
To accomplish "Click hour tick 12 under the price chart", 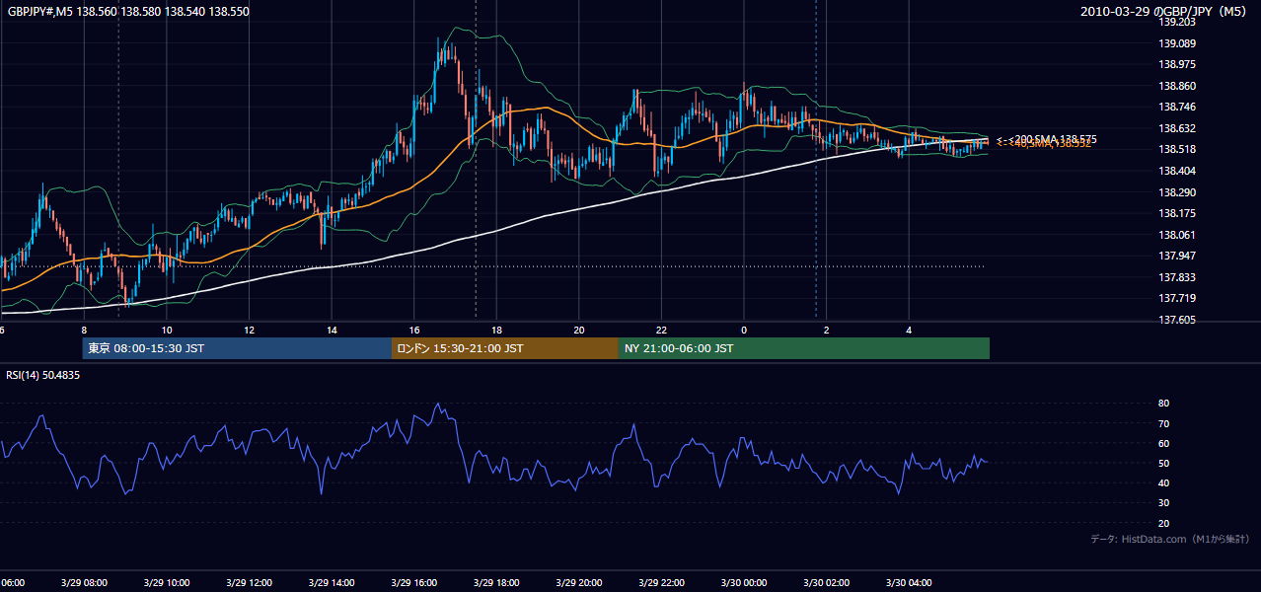I will point(249,331).
